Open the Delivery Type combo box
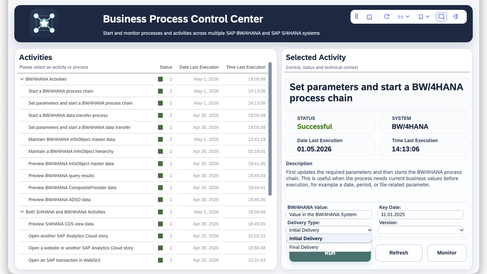 (329, 230)
